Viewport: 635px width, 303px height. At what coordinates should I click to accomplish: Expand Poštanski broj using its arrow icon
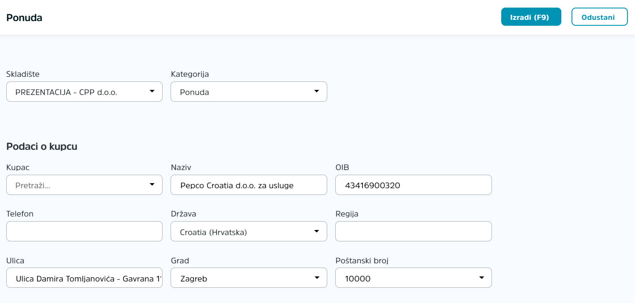481,277
